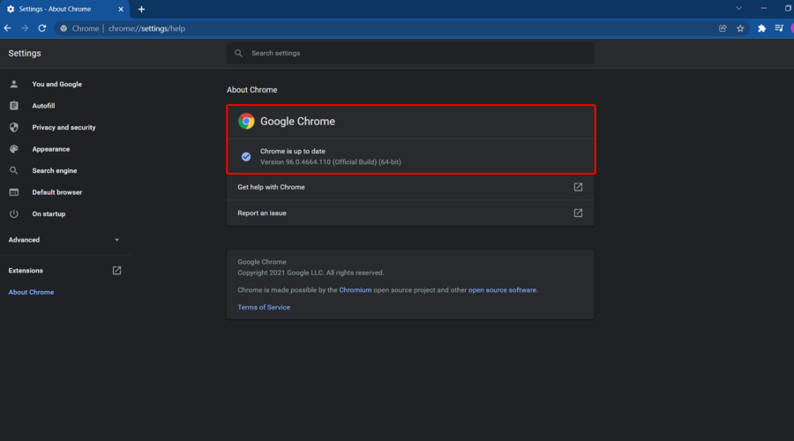Click the tab search chevron in title bar
Screen dimensions: 794x441
(738, 9)
